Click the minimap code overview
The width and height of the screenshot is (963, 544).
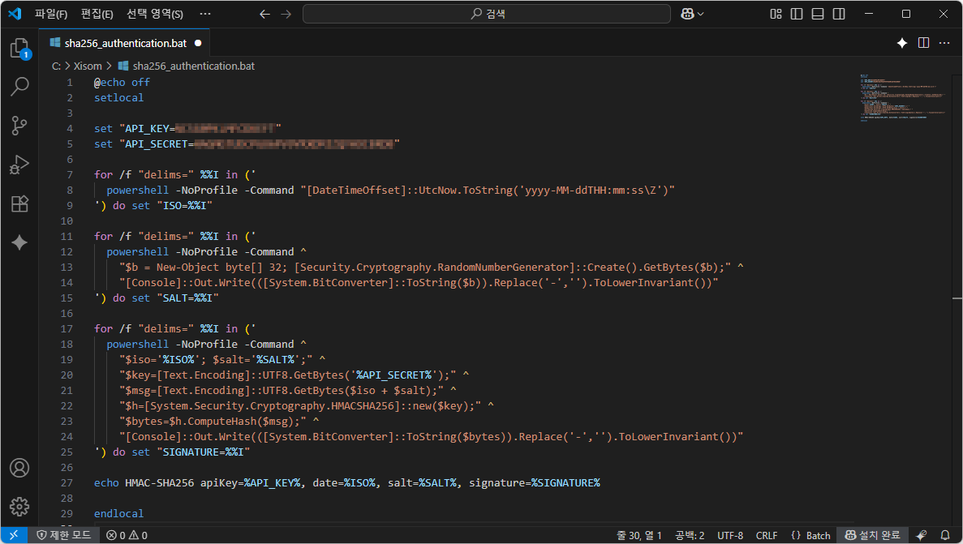(903, 97)
